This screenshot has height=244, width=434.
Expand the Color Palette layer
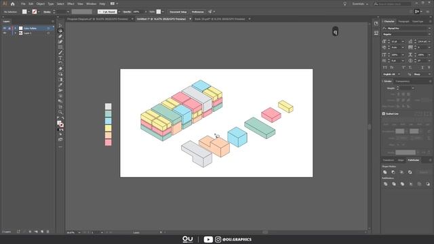tap(15, 28)
